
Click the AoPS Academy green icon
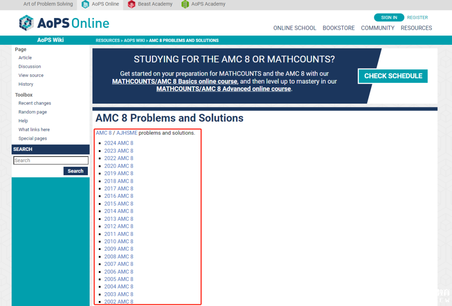pos(185,4)
